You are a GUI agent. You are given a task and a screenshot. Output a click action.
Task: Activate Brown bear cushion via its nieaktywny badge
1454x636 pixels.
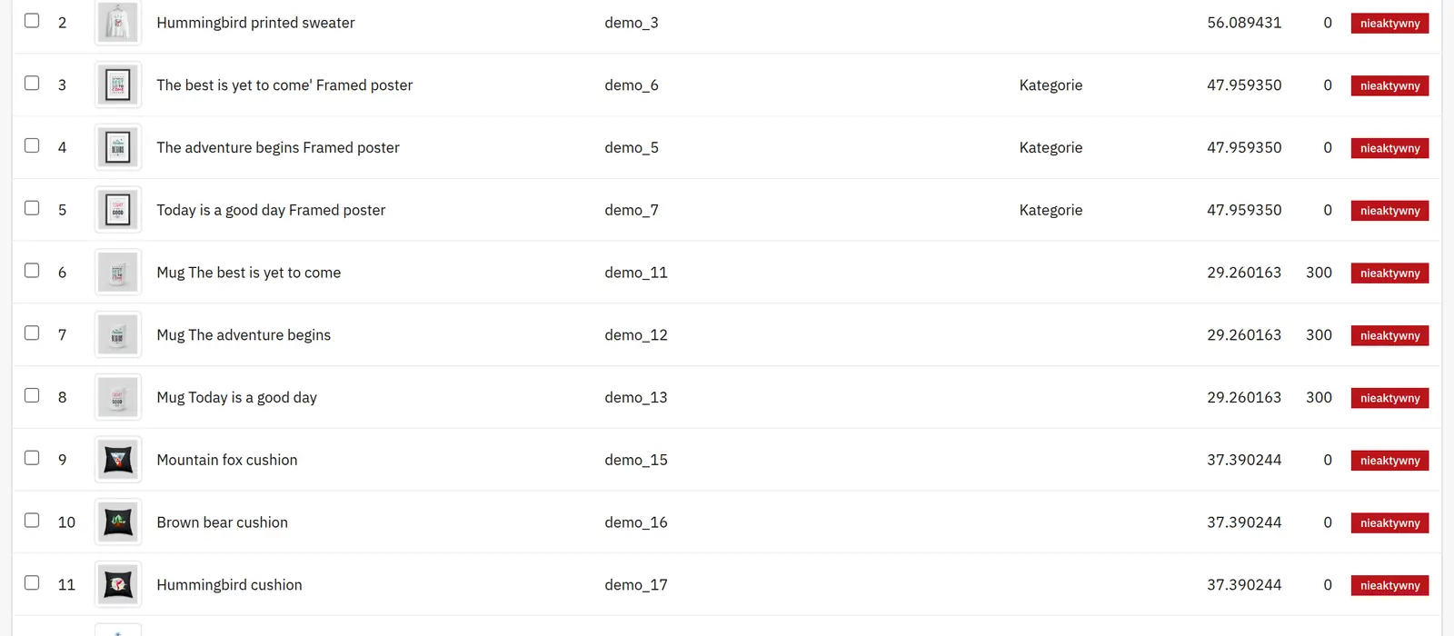pyautogui.click(x=1389, y=523)
